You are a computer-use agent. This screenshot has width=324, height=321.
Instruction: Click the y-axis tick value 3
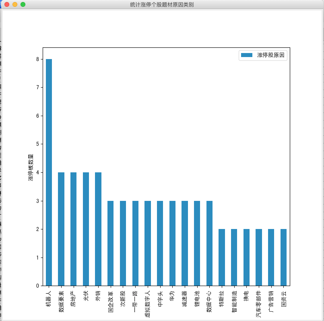pos(37,201)
